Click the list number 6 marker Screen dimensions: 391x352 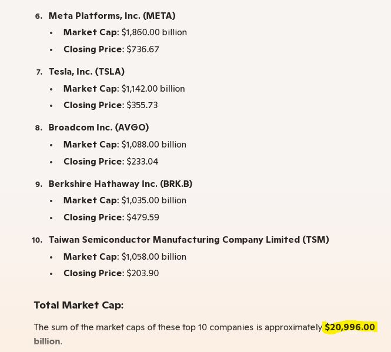click(38, 16)
